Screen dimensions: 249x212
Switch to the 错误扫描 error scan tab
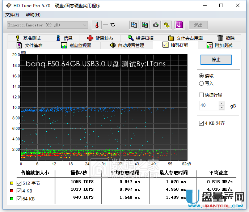coord(140,38)
